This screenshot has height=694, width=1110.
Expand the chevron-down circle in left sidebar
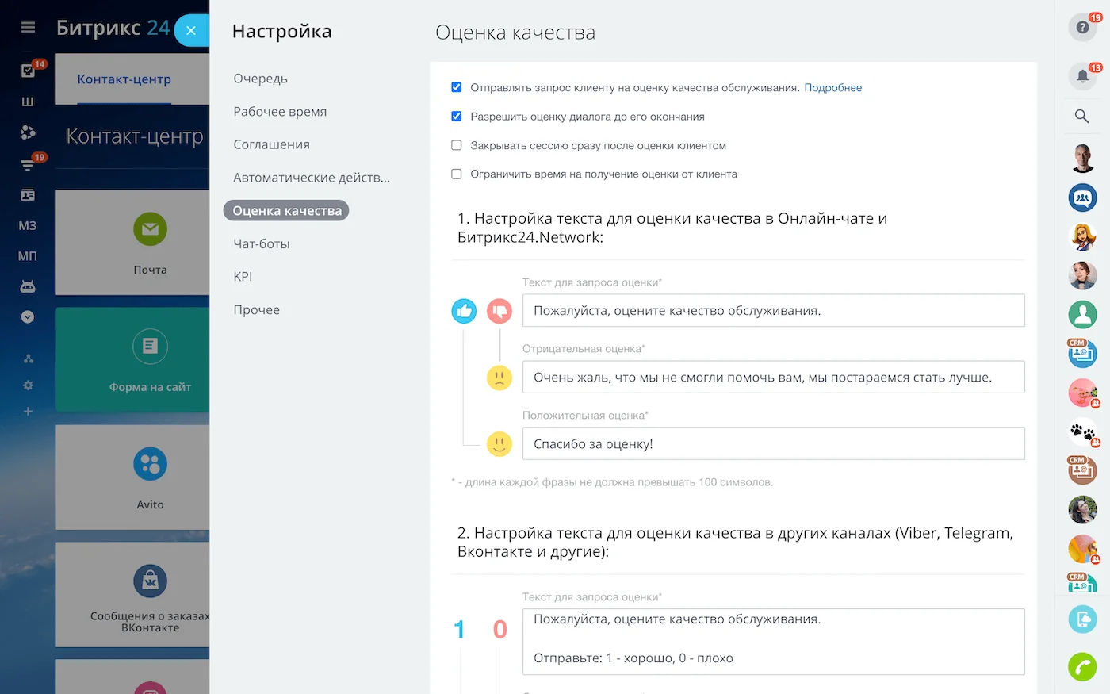coord(28,316)
